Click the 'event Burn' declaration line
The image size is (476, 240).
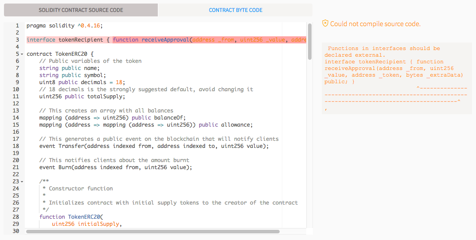click(x=116, y=167)
